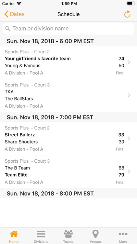Open the Venues map pin icon
The width and height of the screenshot is (137, 244).
(95, 234)
